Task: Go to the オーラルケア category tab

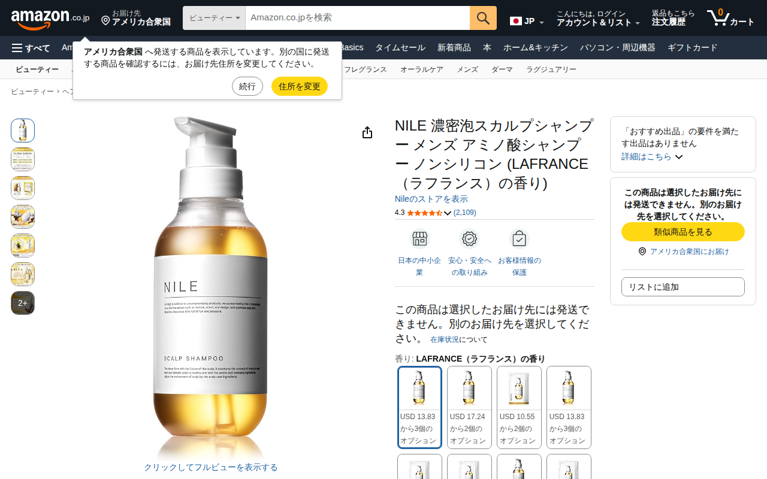Action: pyautogui.click(x=422, y=69)
